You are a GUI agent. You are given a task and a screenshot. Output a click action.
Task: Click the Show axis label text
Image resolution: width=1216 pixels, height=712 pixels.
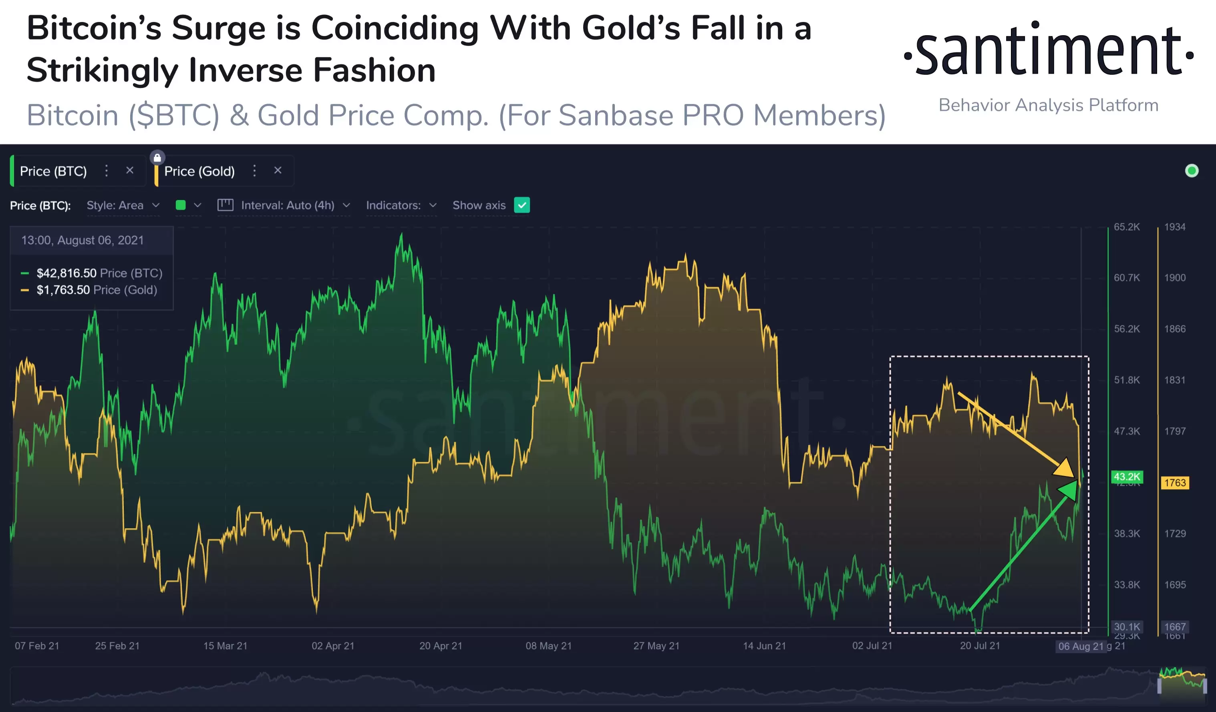tap(479, 205)
